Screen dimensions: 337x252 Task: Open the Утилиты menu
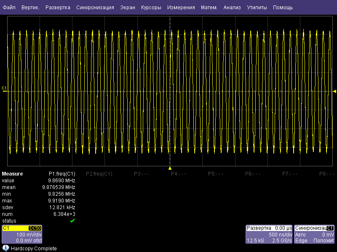(x=257, y=8)
